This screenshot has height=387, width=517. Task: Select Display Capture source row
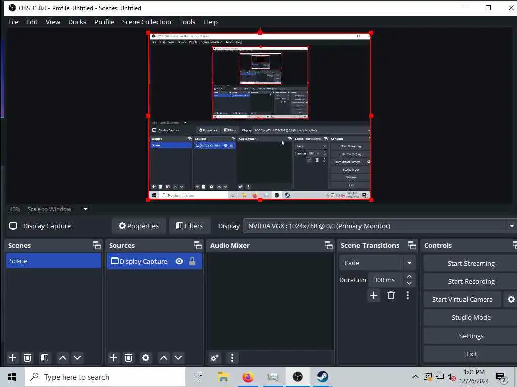click(154, 261)
